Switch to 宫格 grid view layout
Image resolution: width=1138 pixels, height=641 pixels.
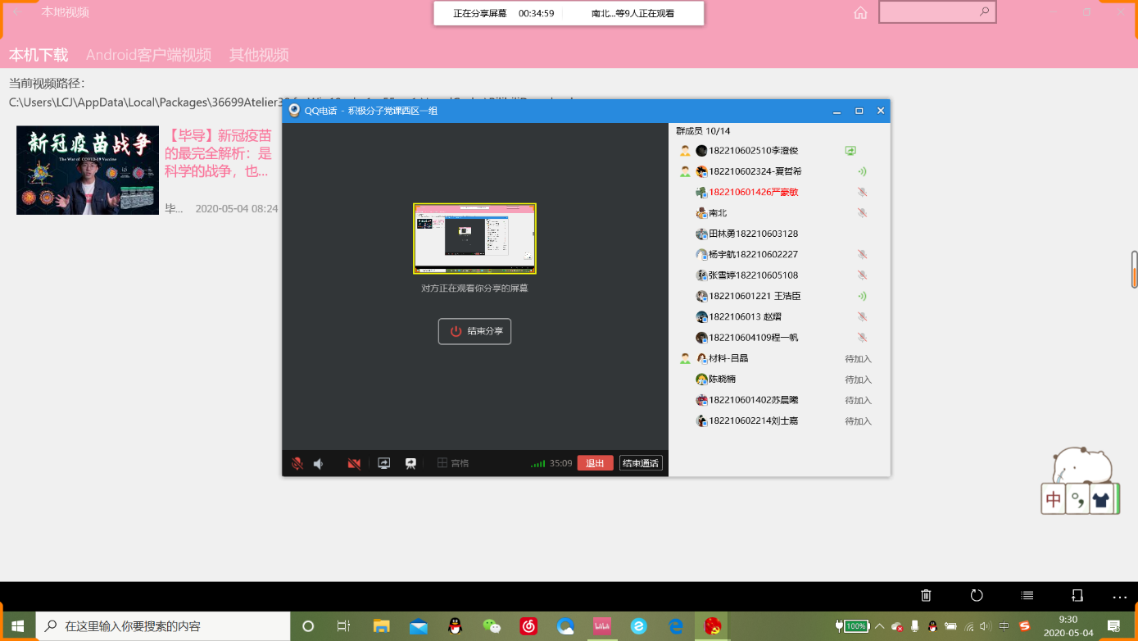pyautogui.click(x=453, y=463)
